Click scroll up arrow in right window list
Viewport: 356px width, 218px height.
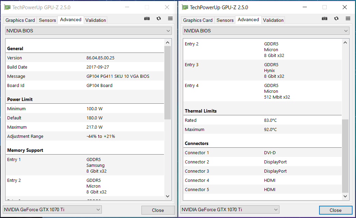(x=345, y=43)
